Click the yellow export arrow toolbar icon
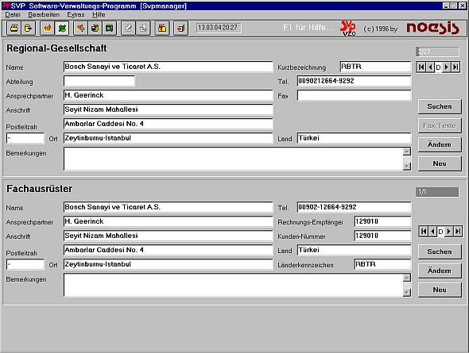The image size is (469, 353). (28, 29)
